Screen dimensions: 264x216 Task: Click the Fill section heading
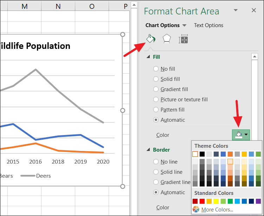click(156, 57)
